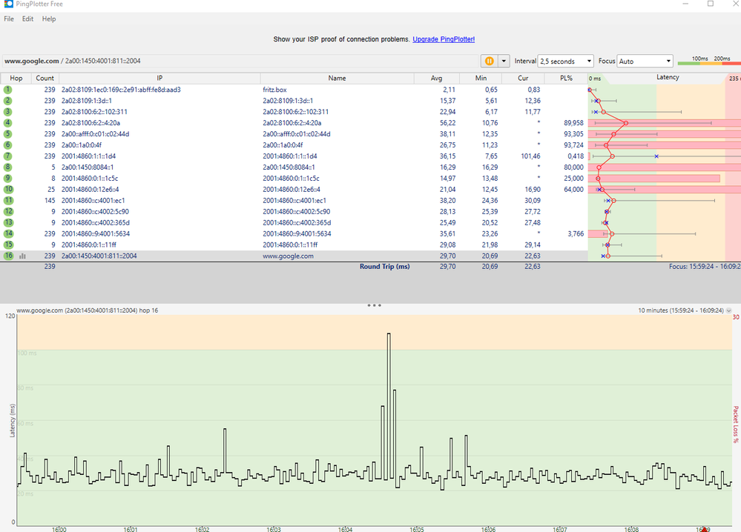Select hop 6 green circle icon
Viewport: 741px width, 532px height.
[x=8, y=145]
